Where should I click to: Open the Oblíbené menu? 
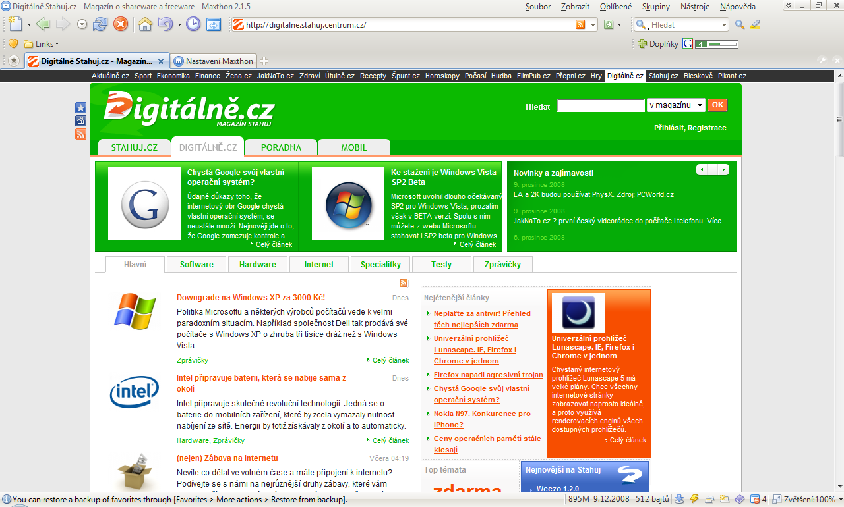tap(616, 7)
